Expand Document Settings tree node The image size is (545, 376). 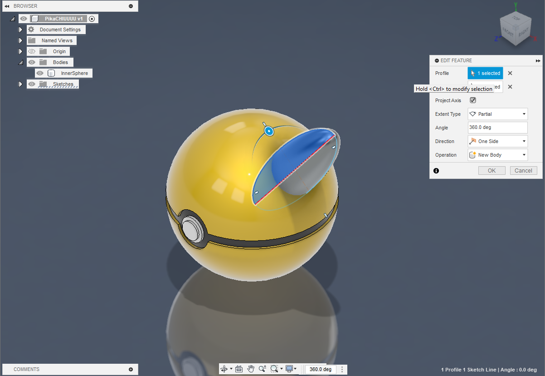20,30
